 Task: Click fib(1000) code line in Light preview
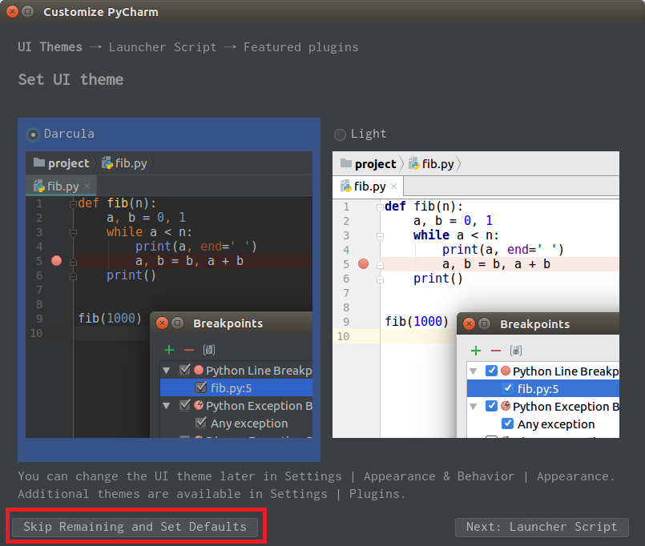pyautogui.click(x=417, y=322)
